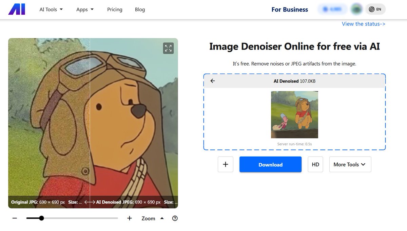Open the user avatar profile menu
Screen dimensions: 407x231
(356, 10)
